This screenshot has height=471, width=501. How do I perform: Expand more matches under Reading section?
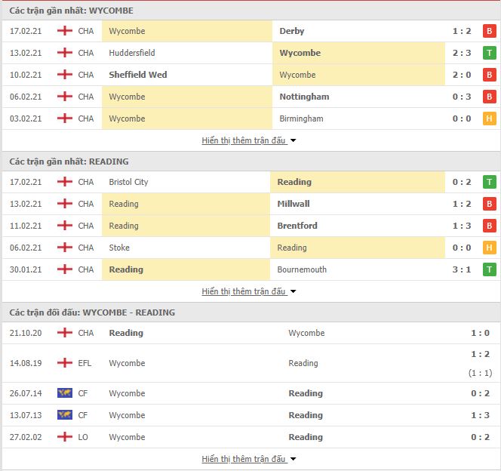point(248,291)
